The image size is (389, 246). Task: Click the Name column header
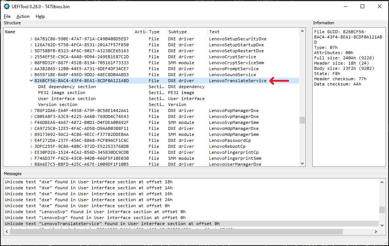pyautogui.click(x=68, y=32)
